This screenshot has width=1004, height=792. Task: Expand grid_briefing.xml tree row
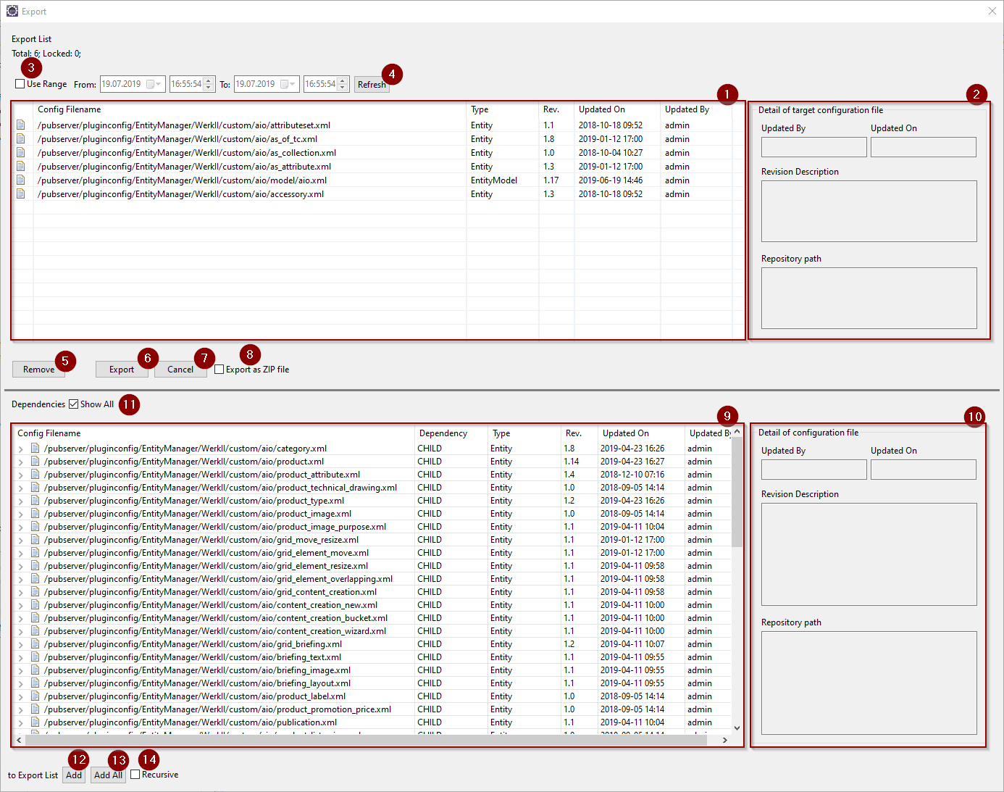pyautogui.click(x=21, y=645)
